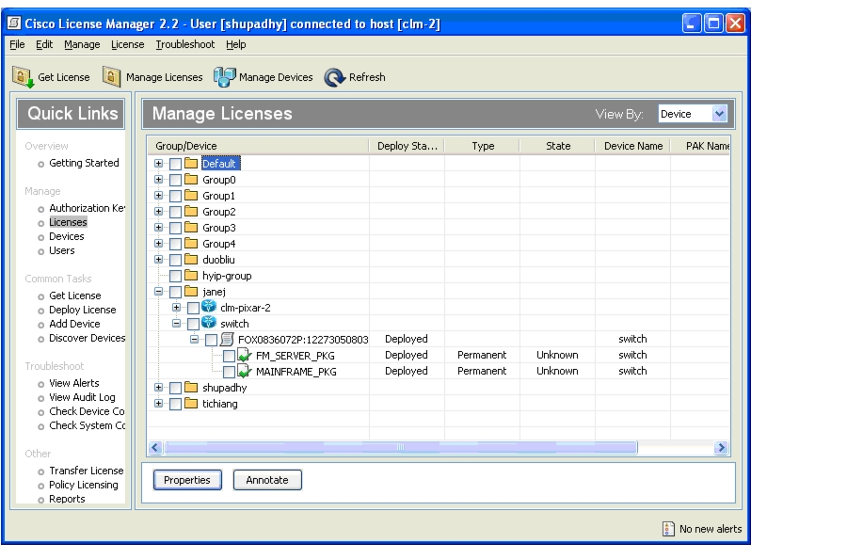Click the scroll left arrow

point(155,447)
